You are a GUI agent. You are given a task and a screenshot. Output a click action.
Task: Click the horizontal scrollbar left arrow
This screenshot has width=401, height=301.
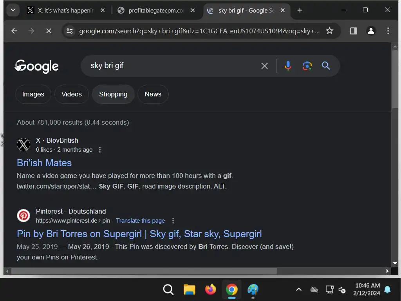point(7,271)
